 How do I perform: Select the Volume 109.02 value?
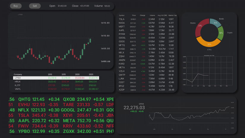[x=107, y=6]
